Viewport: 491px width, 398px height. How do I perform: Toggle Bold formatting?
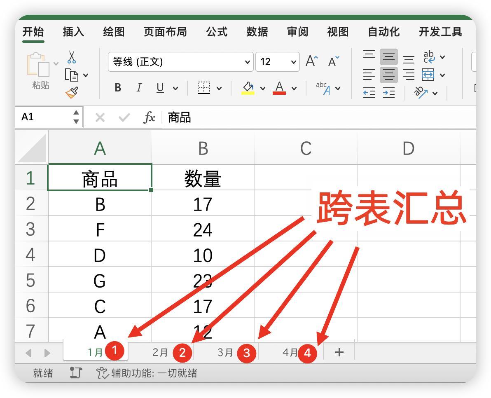[x=118, y=88]
